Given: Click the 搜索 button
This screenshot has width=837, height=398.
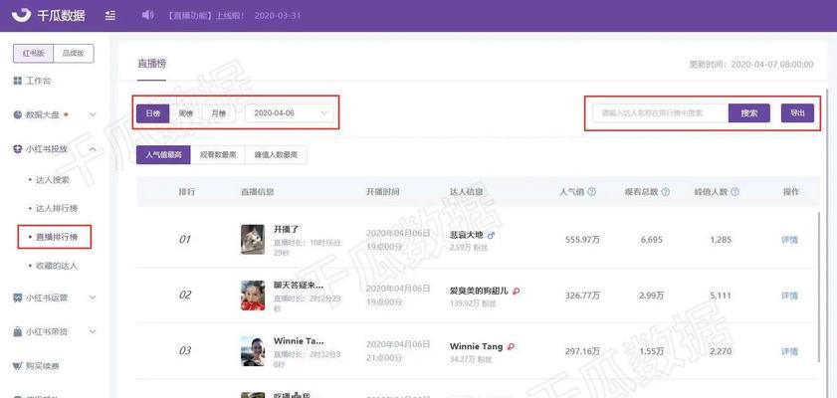Looking at the screenshot, I should click(x=749, y=113).
